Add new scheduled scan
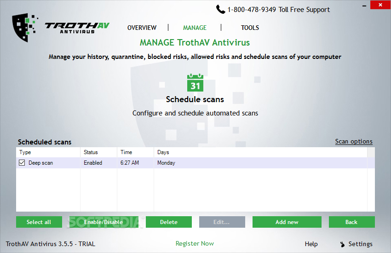This screenshot has width=391, height=253. click(287, 222)
